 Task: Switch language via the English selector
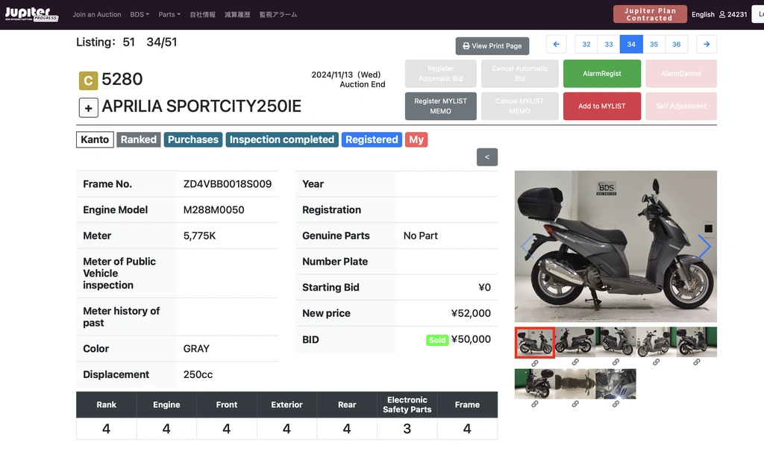point(703,15)
